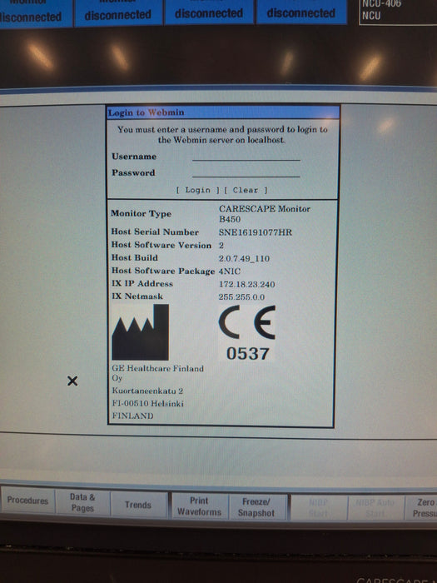
Task: Select Host Software Package value 4NIC
Action: pyautogui.click(x=229, y=272)
